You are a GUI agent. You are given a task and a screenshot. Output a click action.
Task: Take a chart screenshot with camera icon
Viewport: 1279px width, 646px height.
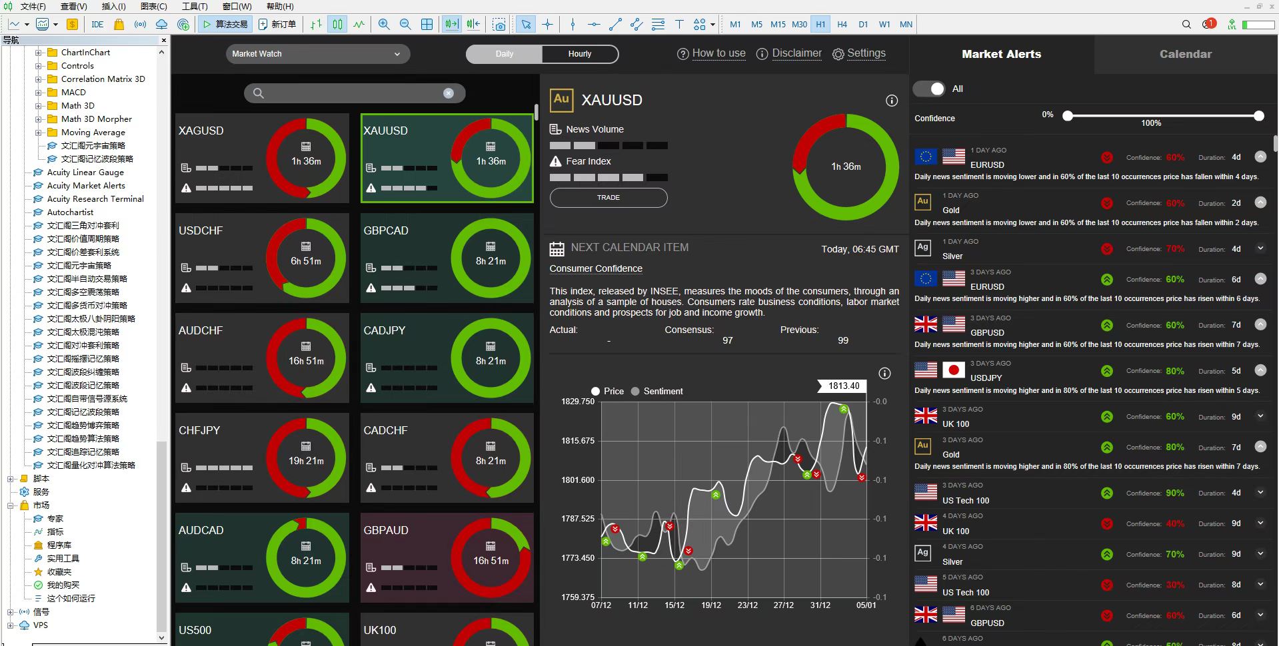pos(499,25)
